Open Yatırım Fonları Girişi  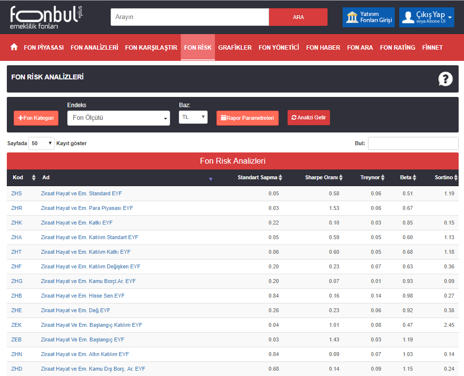pyautogui.click(x=368, y=17)
